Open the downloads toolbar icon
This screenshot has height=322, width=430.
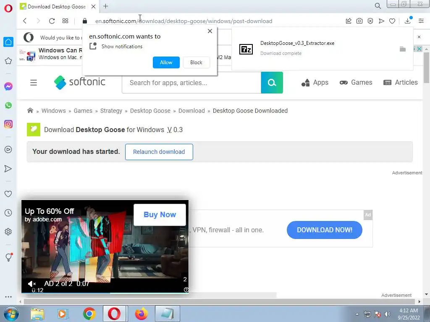pos(408,20)
